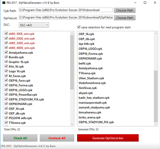Image resolution: width=160 pixels, height=149 pixels.
Task: Choose path for DpFileList field
Action: 125,18
